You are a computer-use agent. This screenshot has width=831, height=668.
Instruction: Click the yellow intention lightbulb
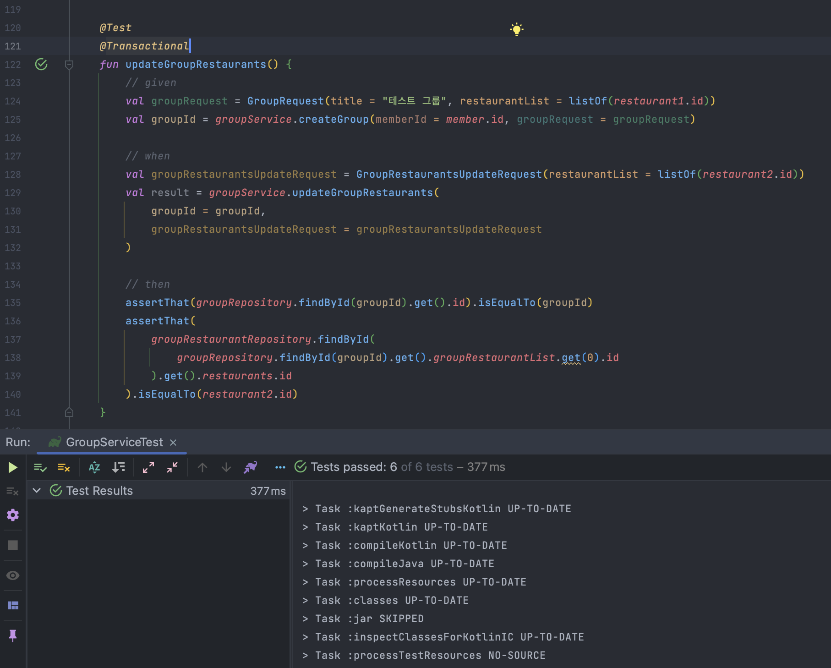pyautogui.click(x=516, y=29)
